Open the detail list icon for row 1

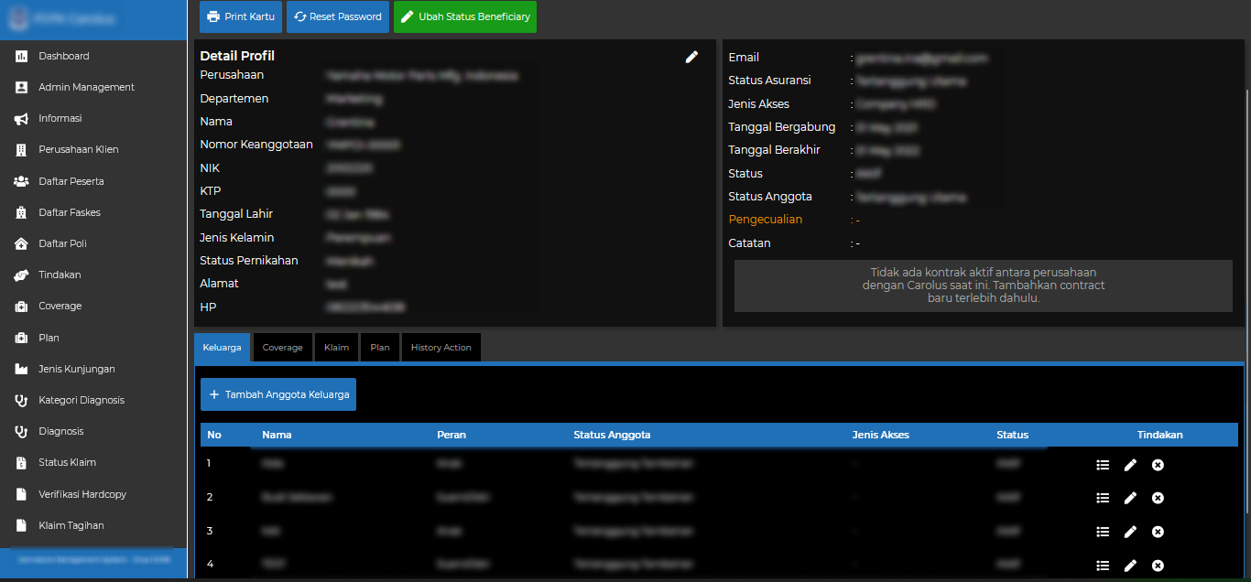(1103, 465)
